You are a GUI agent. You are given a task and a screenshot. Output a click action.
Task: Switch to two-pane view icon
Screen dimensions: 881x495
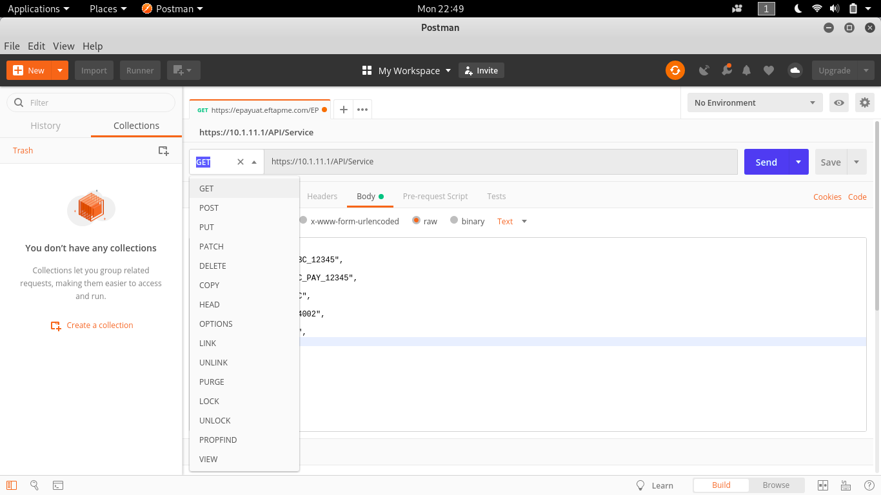[823, 485]
